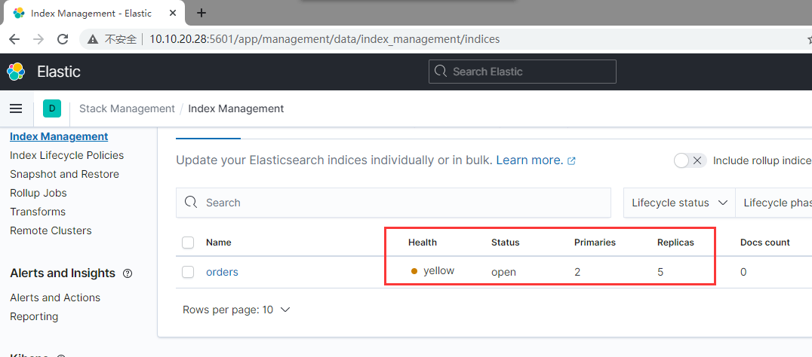Open Index Lifecycle Policies in sidebar

tap(67, 155)
